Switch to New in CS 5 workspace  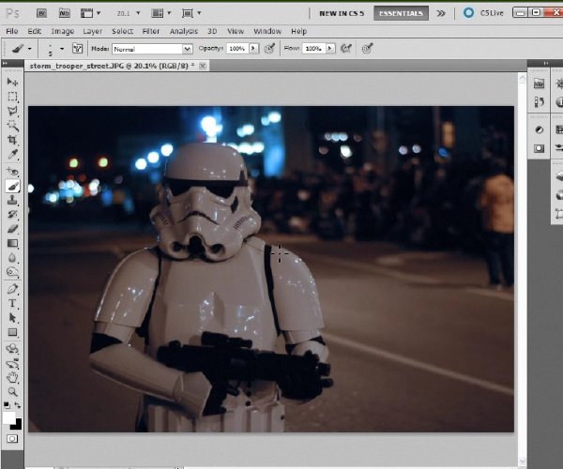pyautogui.click(x=342, y=13)
